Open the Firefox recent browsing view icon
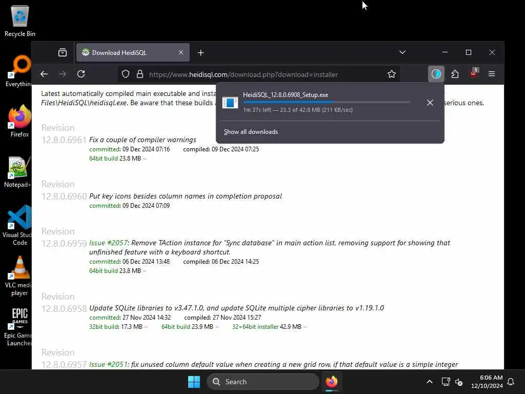Viewport: 525px width, 394px height. click(62, 53)
